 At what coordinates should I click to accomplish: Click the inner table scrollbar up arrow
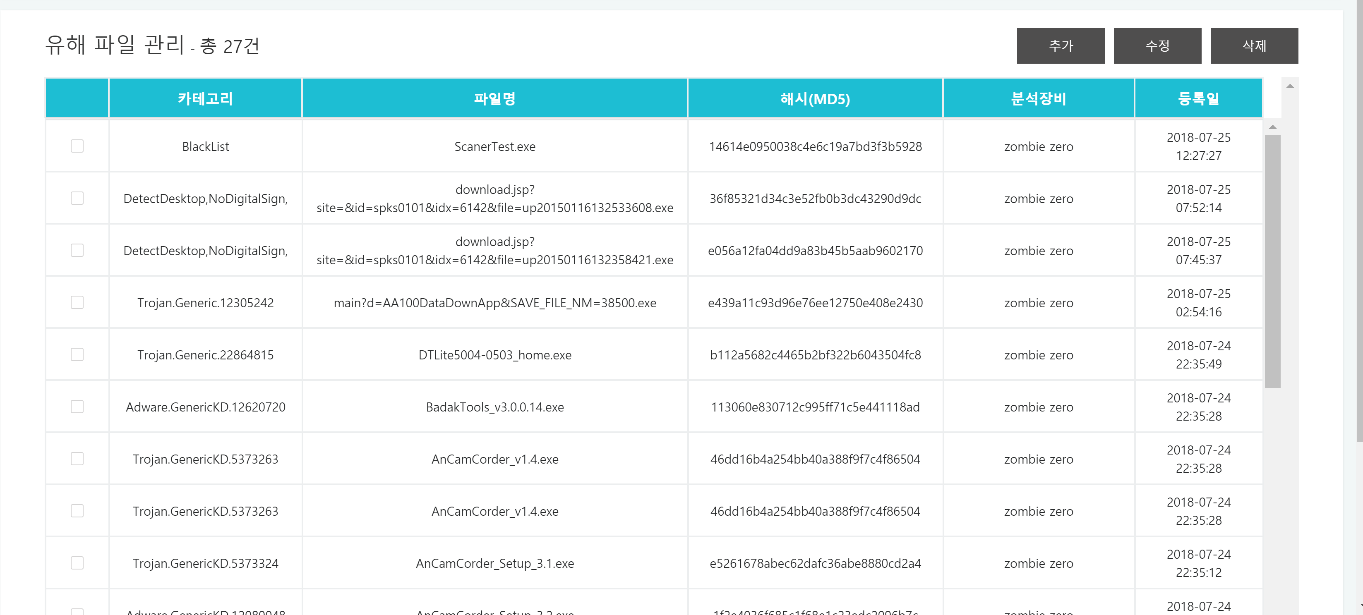[1272, 127]
